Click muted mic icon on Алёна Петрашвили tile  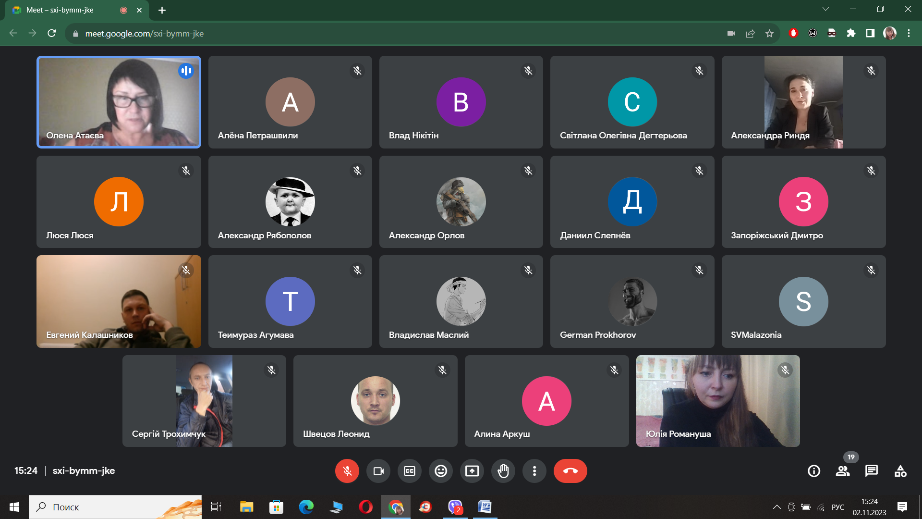(357, 71)
